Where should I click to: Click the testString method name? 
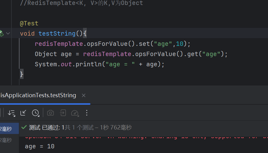click(57, 33)
